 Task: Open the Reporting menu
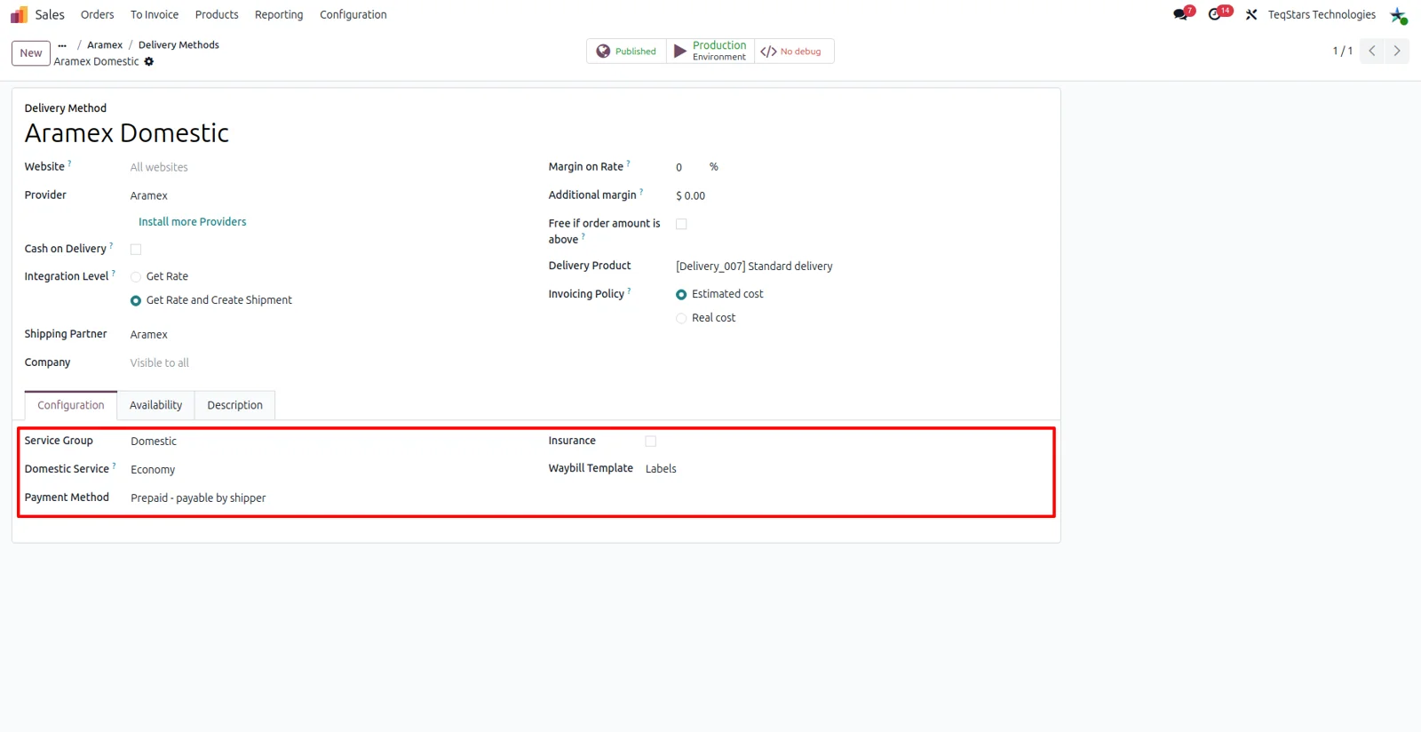coord(279,15)
